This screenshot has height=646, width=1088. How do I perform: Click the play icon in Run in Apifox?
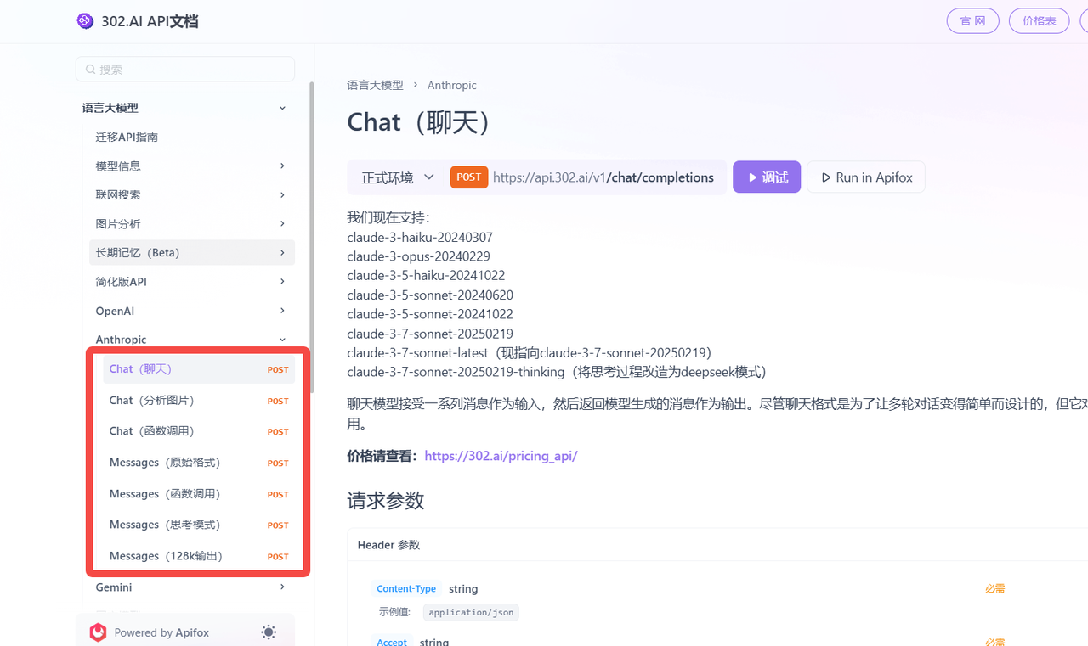tap(825, 177)
